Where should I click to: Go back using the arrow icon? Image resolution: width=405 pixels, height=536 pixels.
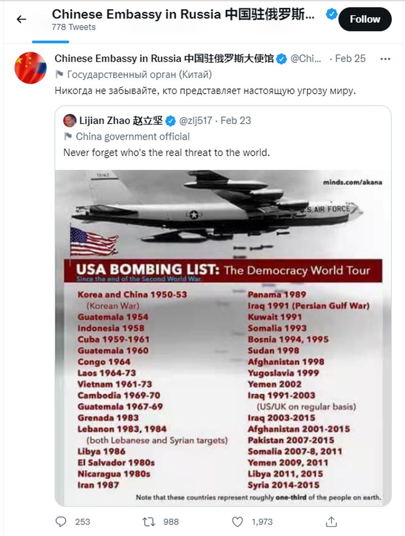(21, 19)
